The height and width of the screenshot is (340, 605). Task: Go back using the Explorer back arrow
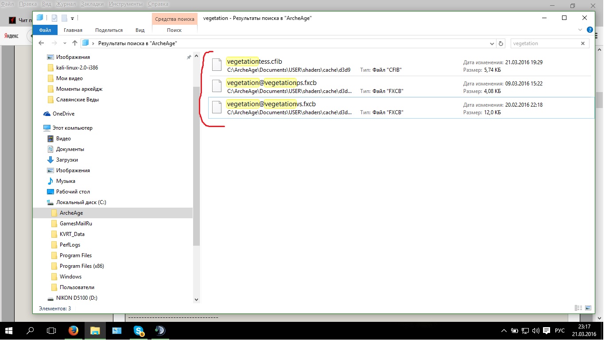[41, 43]
